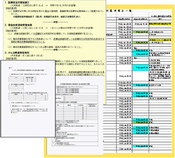Select item (1) 皮膚泌尿器科若しくは皮膚科 line
Image resolution: width=175 pixels, height=158 pixels.
51,34
